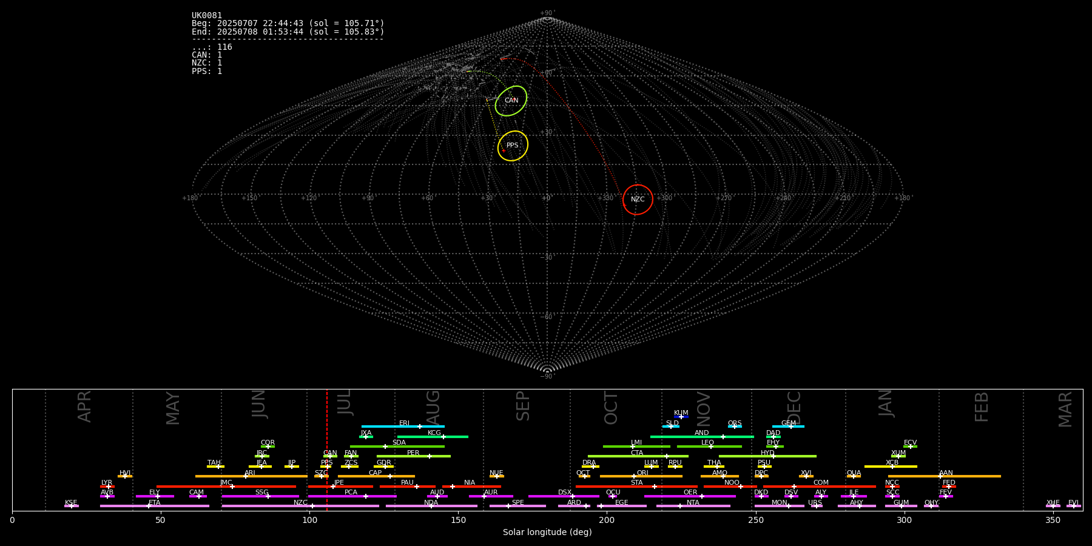Click the CTA shower label in timeline
The height and width of the screenshot is (546, 1092).
(x=636, y=453)
